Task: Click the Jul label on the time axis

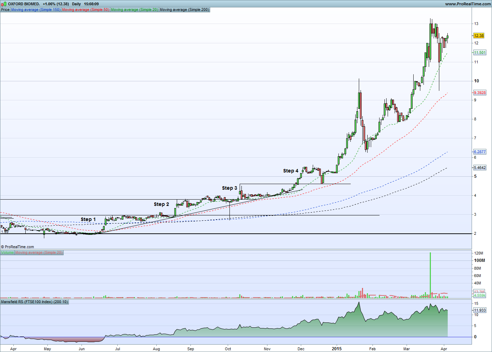Action: click(x=118, y=349)
